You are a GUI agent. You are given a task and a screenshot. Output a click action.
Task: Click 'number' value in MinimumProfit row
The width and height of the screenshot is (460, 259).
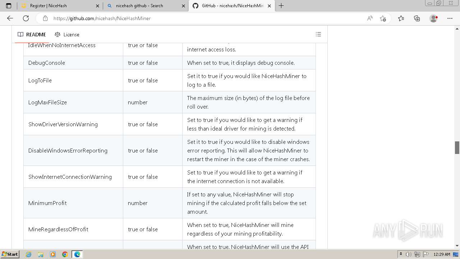point(138,203)
